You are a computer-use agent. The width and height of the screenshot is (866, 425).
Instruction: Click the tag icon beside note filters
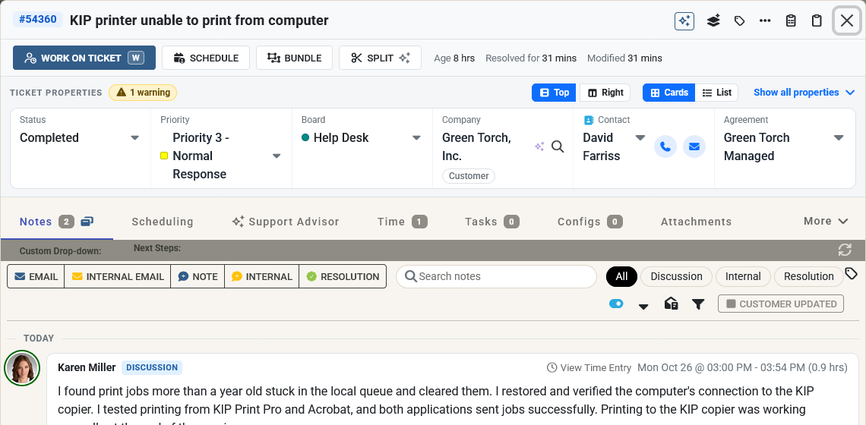(x=852, y=274)
